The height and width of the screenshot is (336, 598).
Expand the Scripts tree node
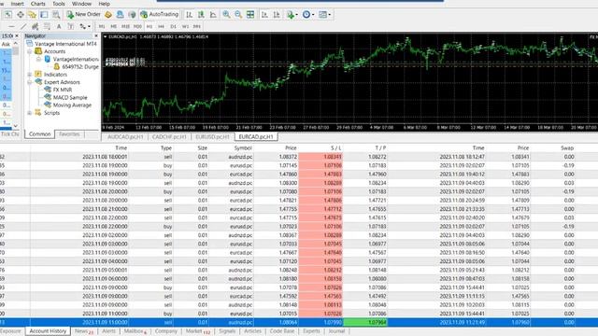coord(30,113)
